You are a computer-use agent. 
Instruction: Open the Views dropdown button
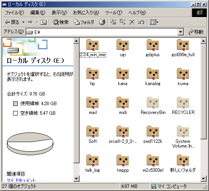154,22
